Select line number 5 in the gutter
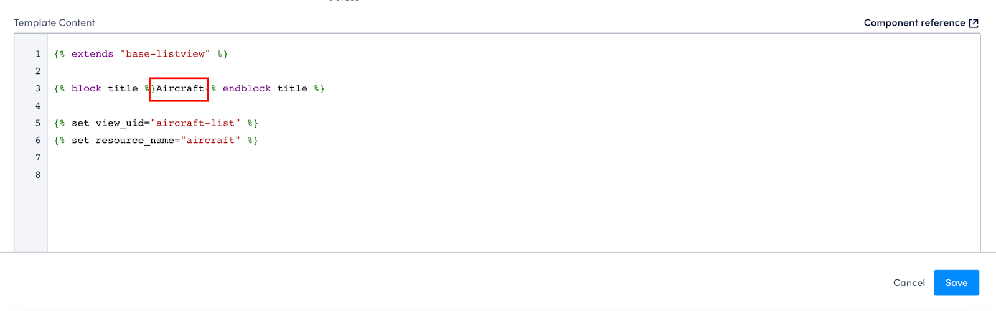This screenshot has width=996, height=311. coord(38,123)
